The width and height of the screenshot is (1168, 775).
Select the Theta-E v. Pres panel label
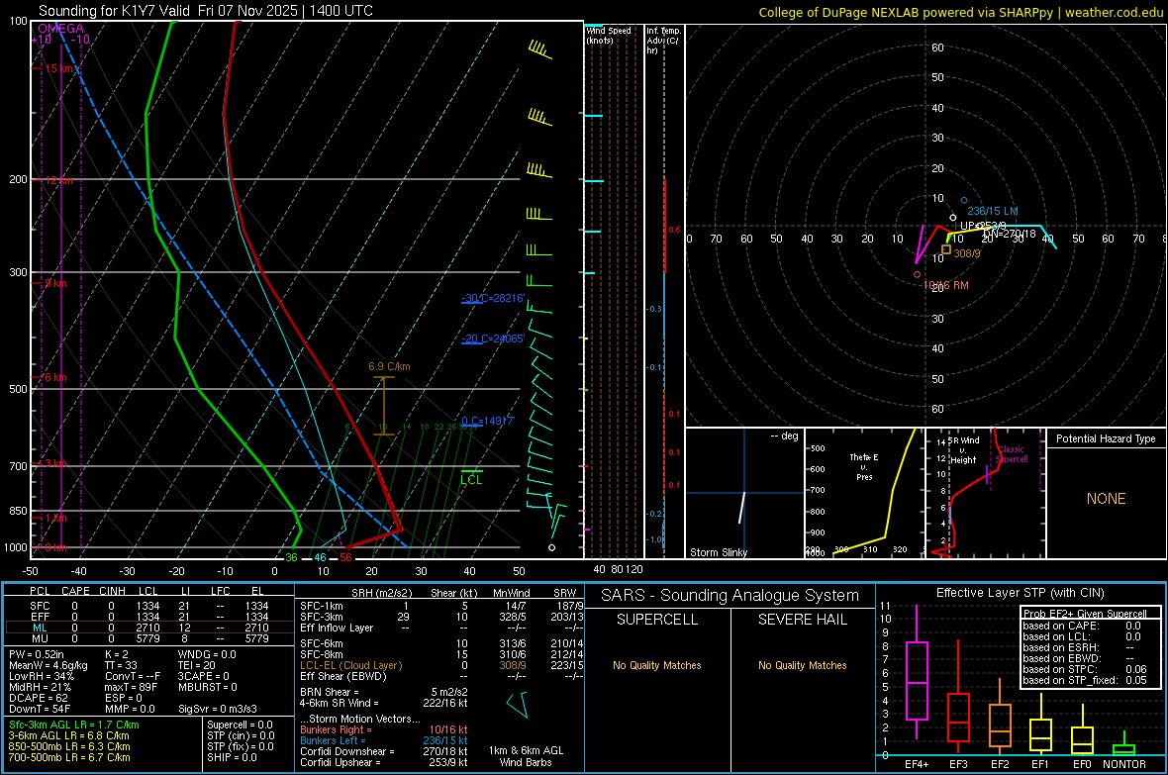tap(863, 466)
